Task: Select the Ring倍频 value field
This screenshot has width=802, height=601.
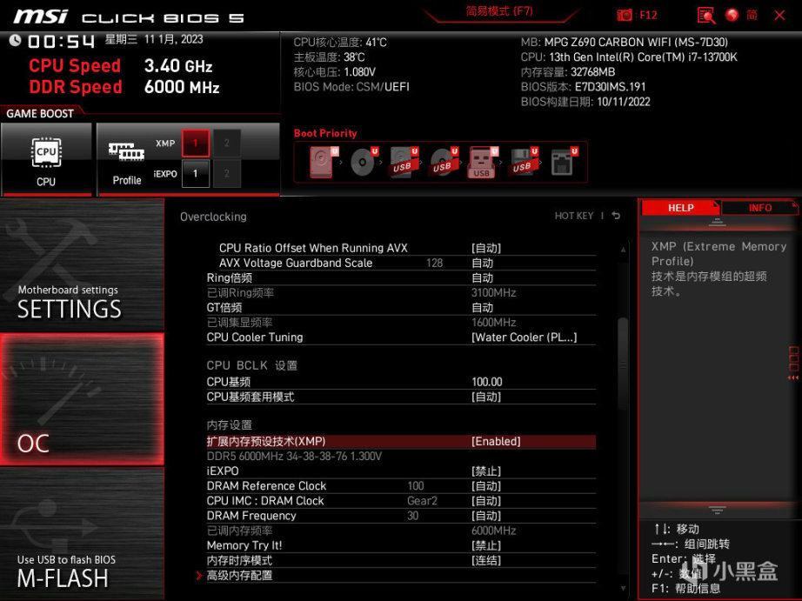Action: tap(482, 277)
